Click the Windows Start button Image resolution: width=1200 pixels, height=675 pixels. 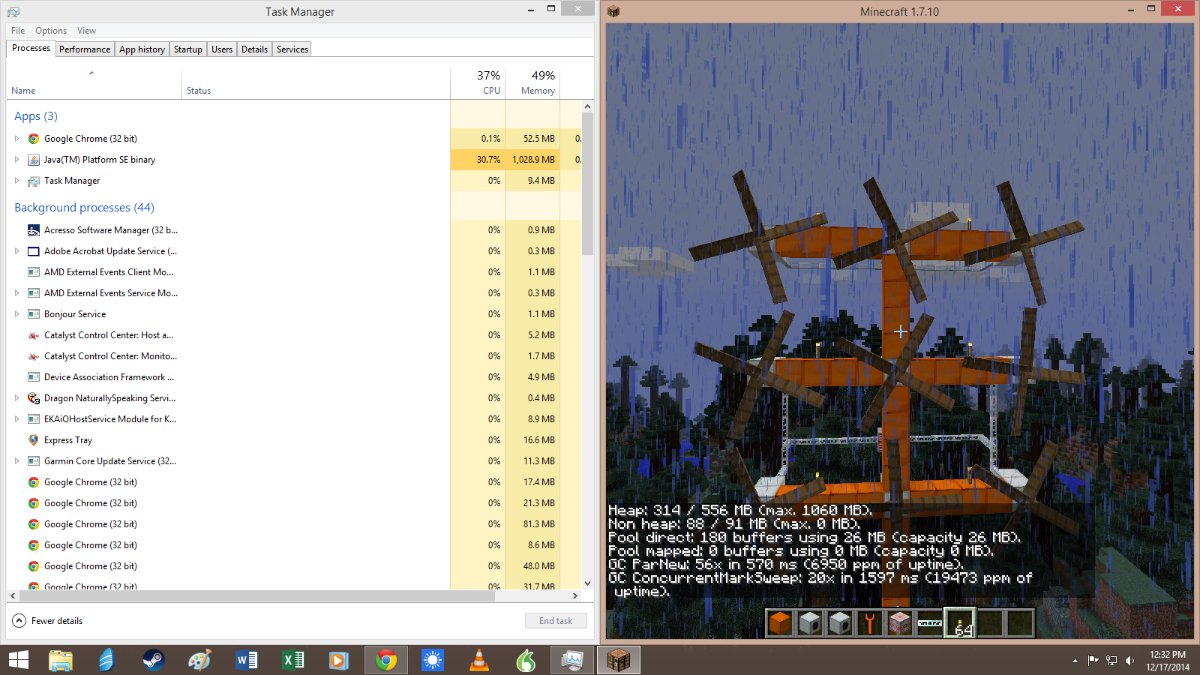19,660
